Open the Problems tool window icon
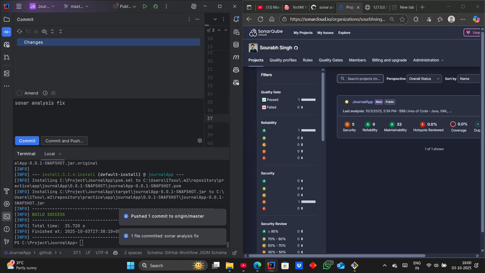 coord(6,229)
